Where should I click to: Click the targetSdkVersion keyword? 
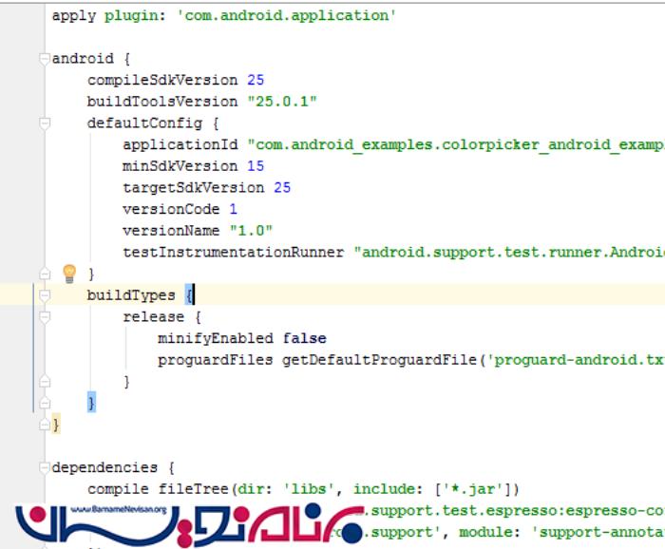(194, 188)
